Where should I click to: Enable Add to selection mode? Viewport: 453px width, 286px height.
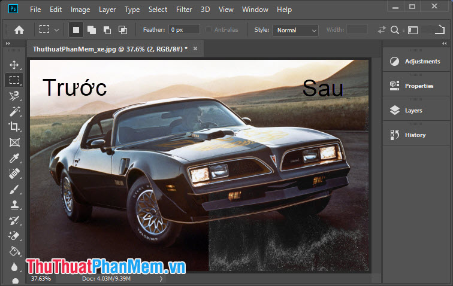coord(92,30)
